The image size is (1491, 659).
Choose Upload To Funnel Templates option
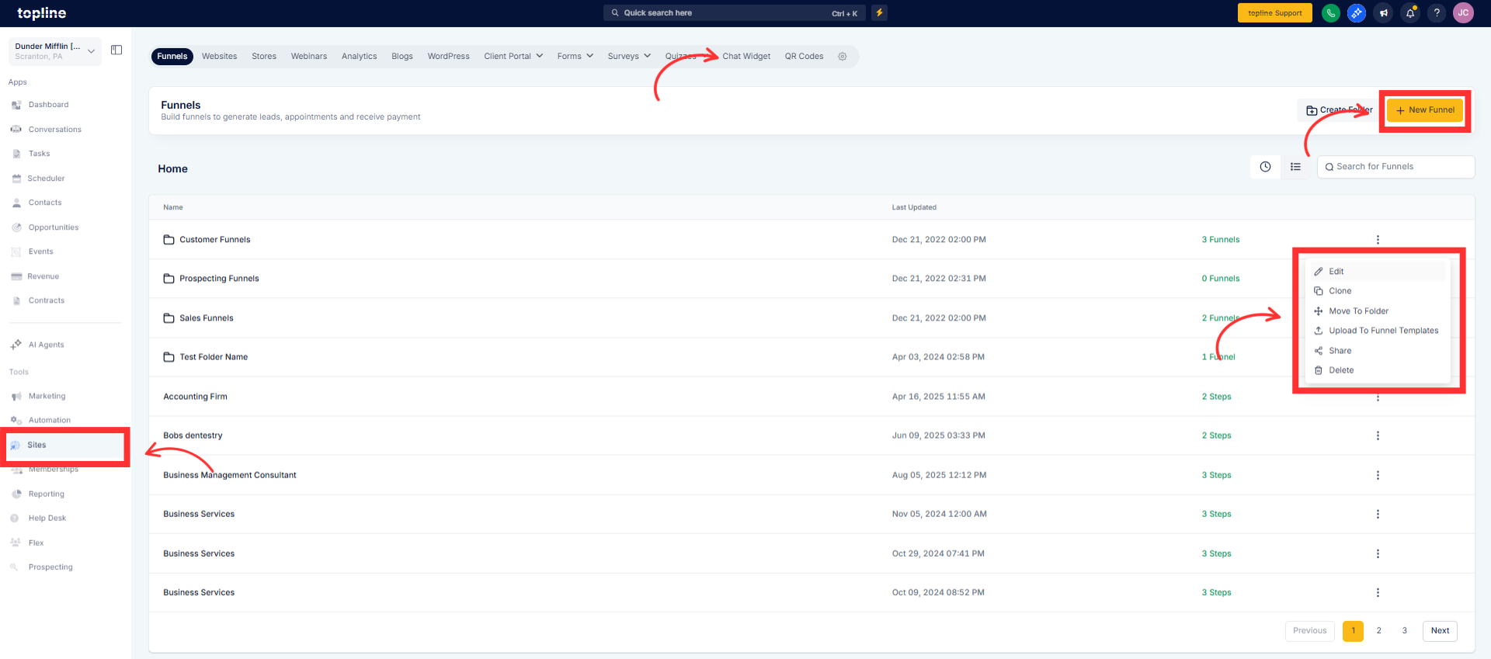click(x=1378, y=331)
